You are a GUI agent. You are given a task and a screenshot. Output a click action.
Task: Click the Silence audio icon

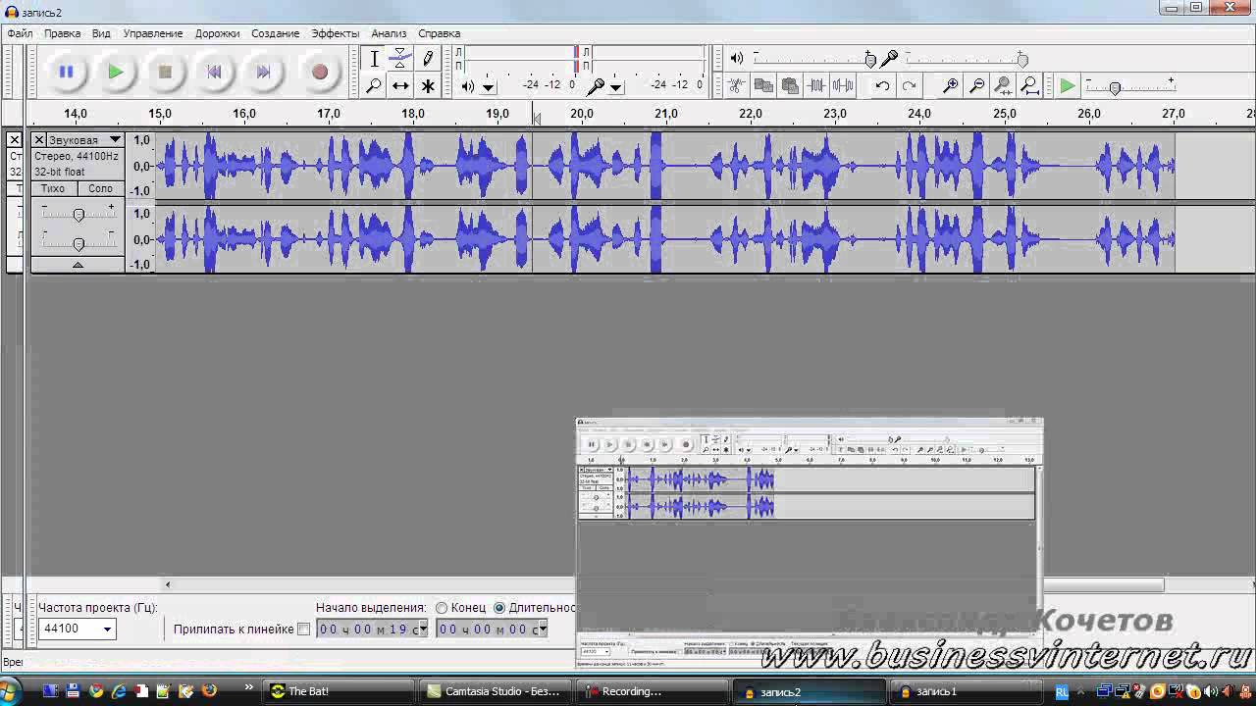pyautogui.click(x=843, y=86)
